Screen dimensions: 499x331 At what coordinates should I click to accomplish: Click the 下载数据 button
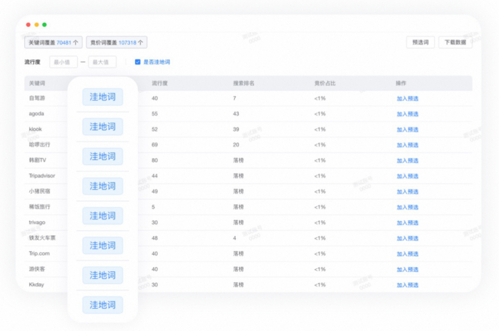(x=456, y=42)
